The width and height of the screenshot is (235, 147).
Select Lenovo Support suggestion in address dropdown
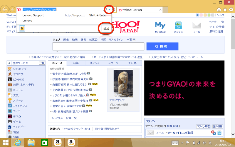(x=33, y=15)
